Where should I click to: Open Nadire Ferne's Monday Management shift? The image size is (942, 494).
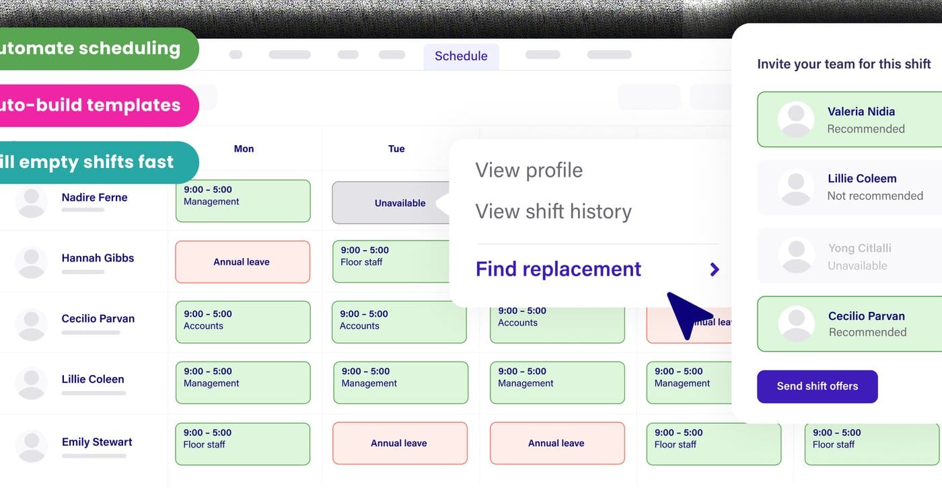(x=243, y=201)
